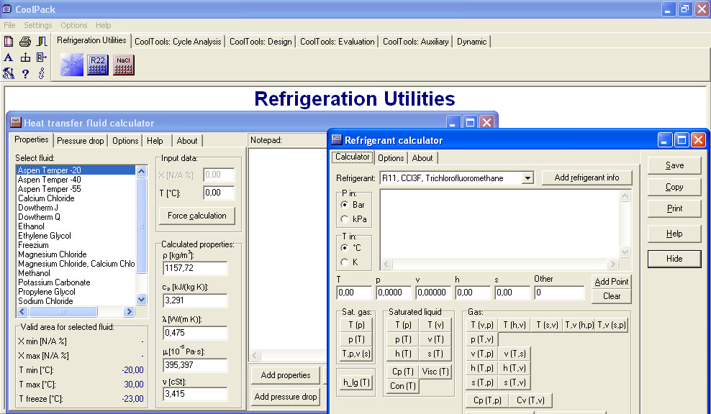Select kPa as the pressure unit

click(x=345, y=219)
